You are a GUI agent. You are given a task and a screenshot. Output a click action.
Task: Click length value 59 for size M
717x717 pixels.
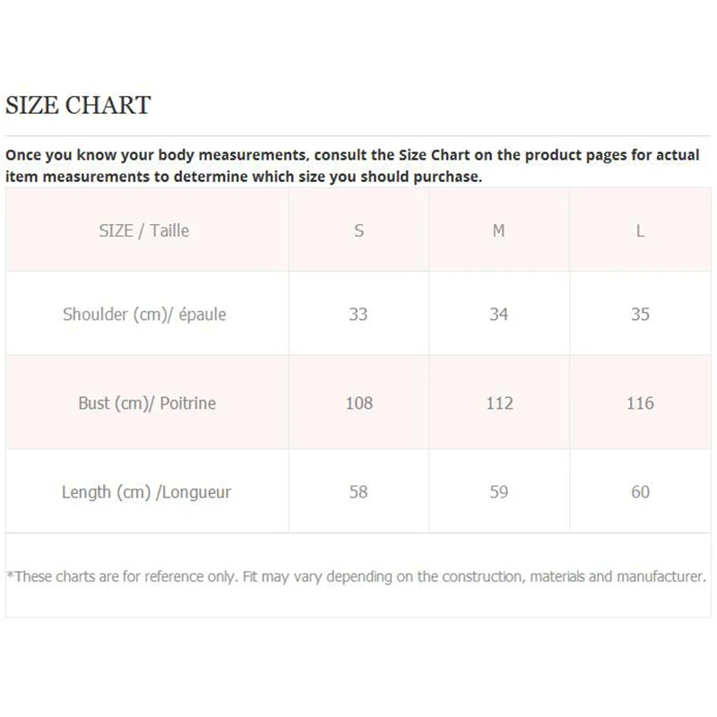499,492
